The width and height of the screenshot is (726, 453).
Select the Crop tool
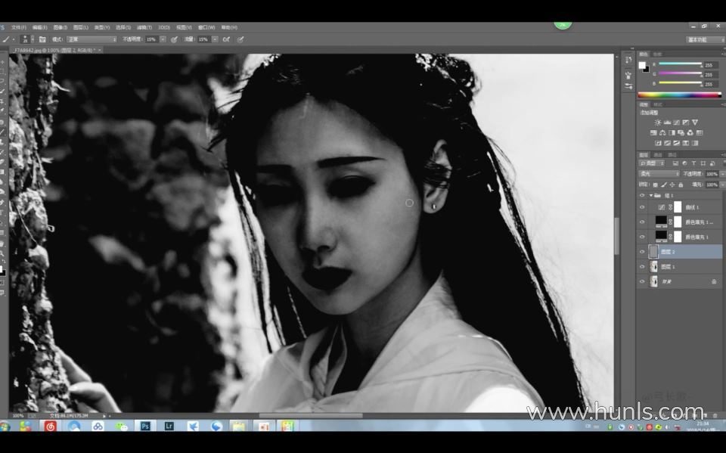3,101
